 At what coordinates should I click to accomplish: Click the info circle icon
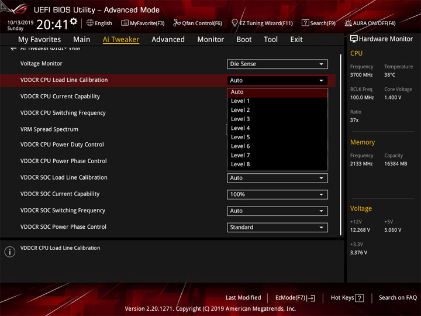pyautogui.click(x=10, y=252)
